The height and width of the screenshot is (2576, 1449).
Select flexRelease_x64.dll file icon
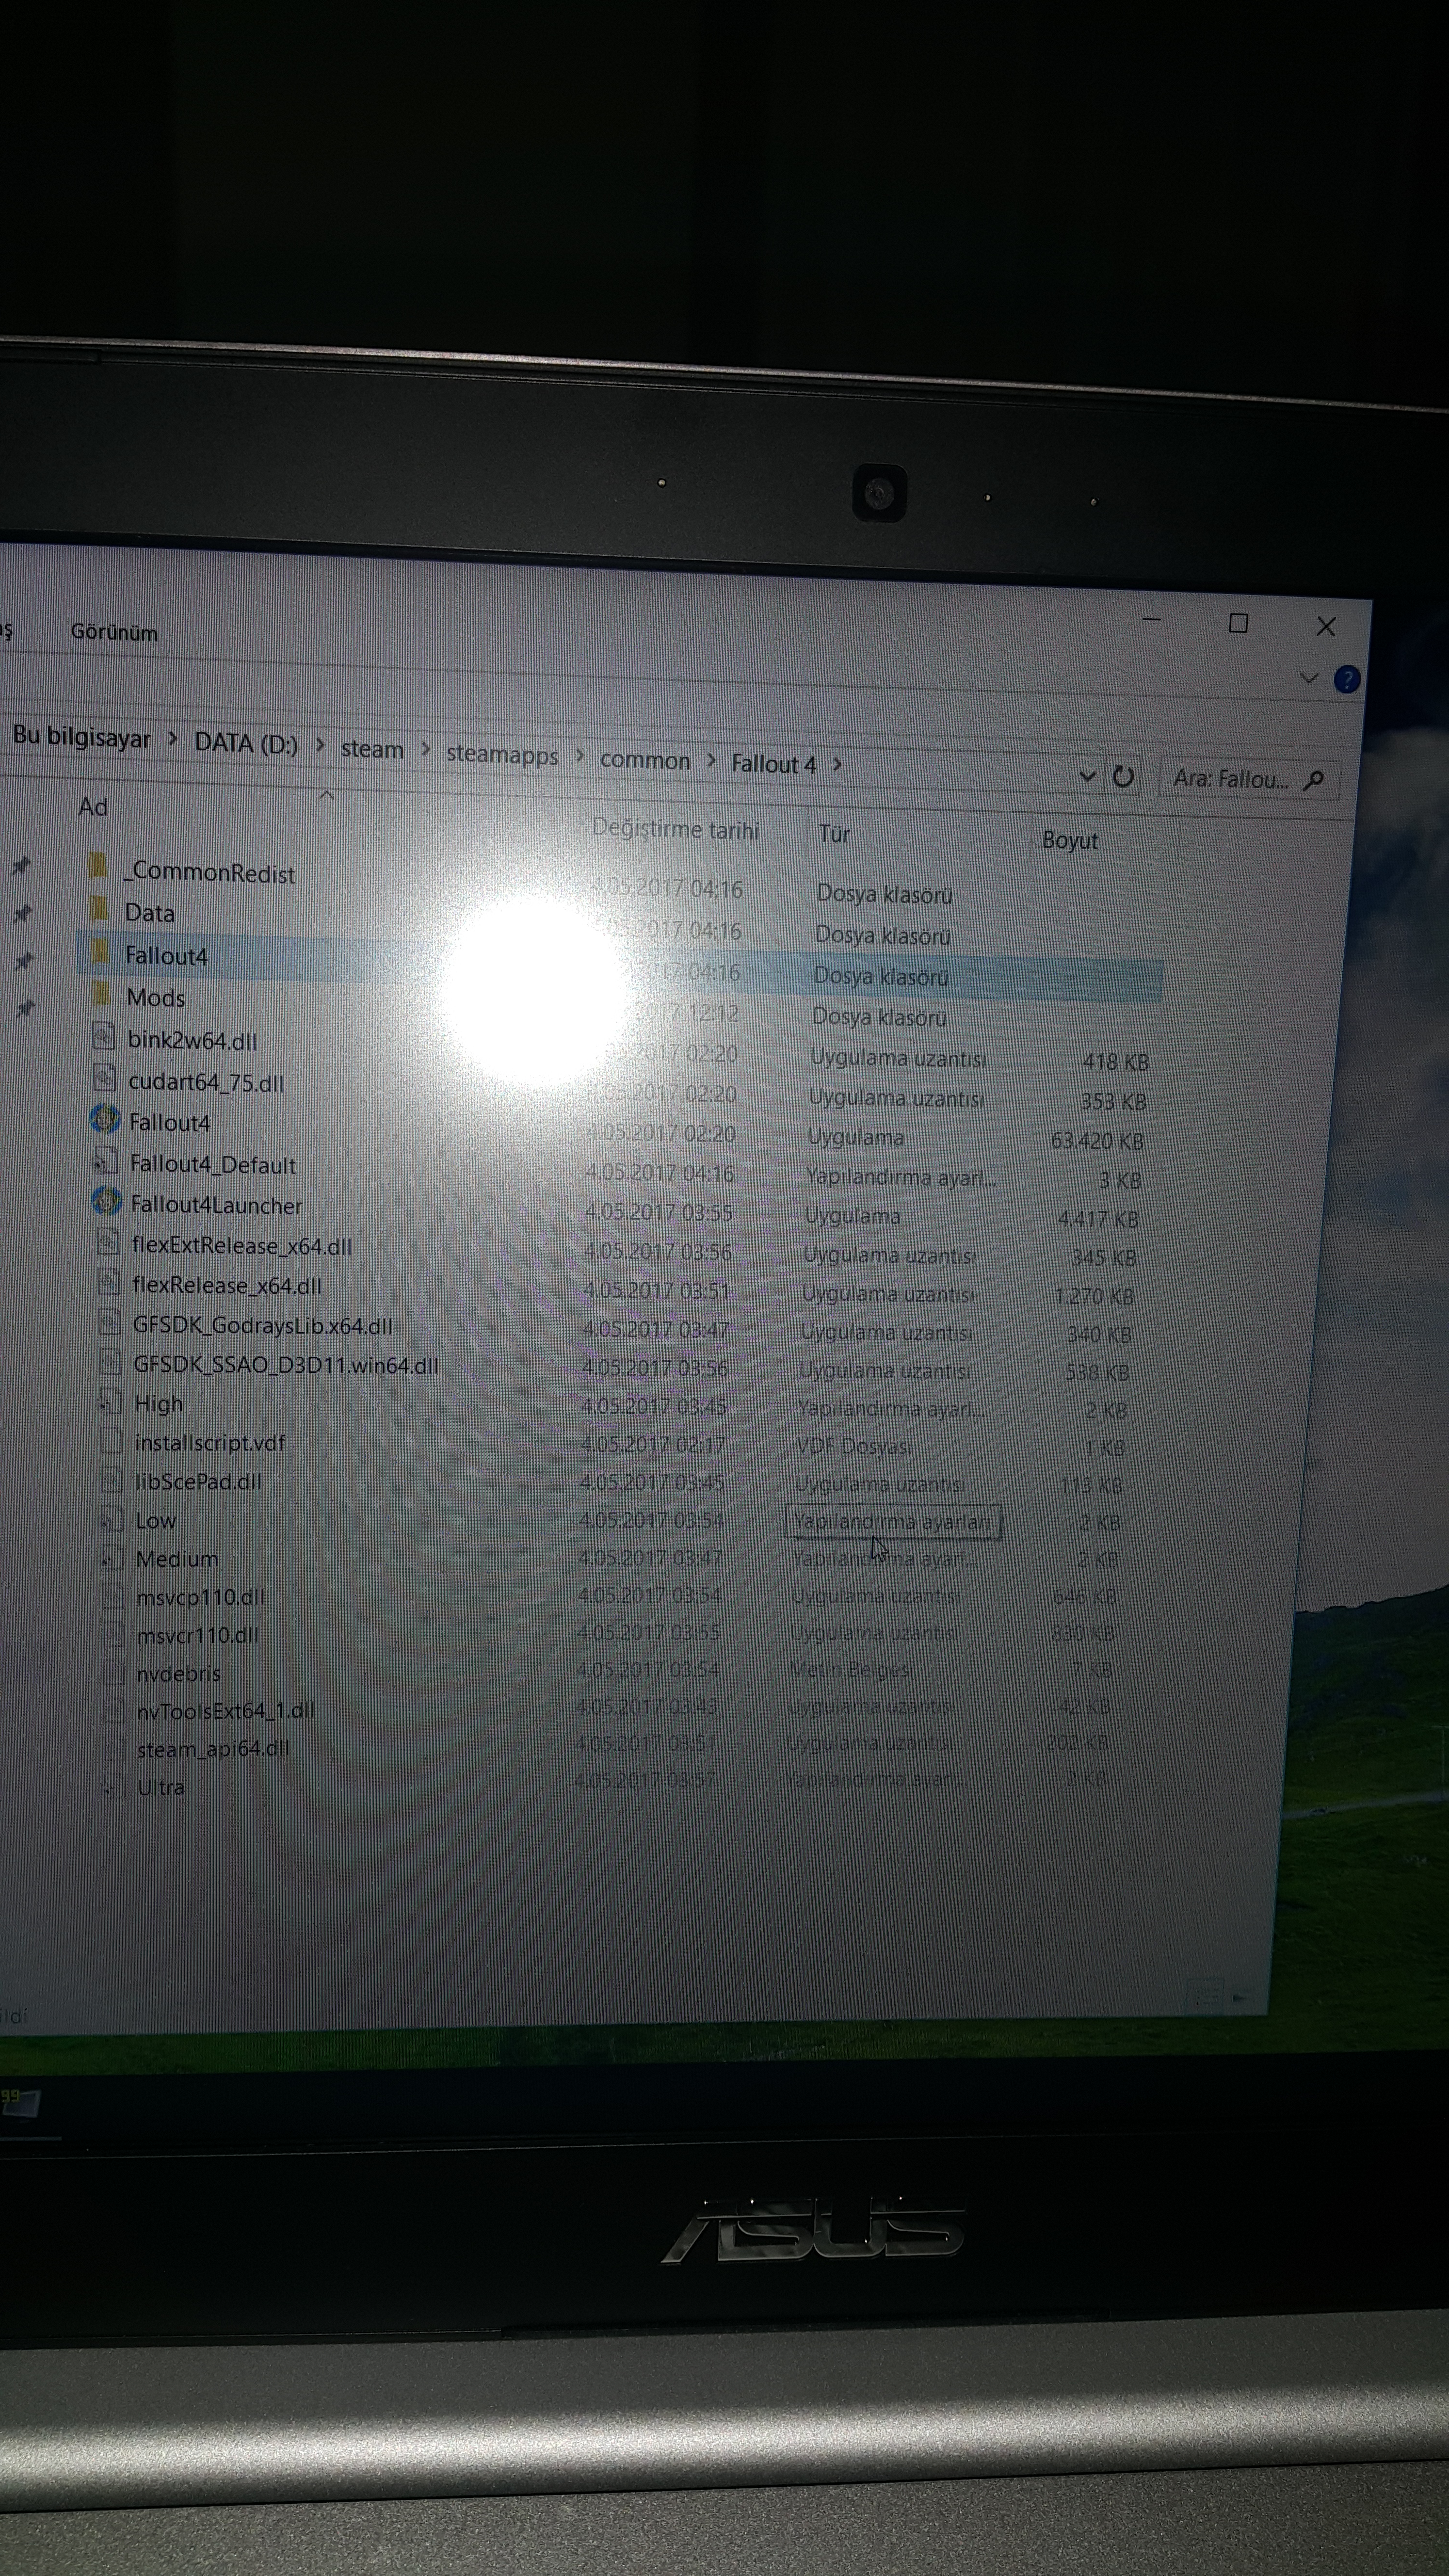(x=109, y=1282)
